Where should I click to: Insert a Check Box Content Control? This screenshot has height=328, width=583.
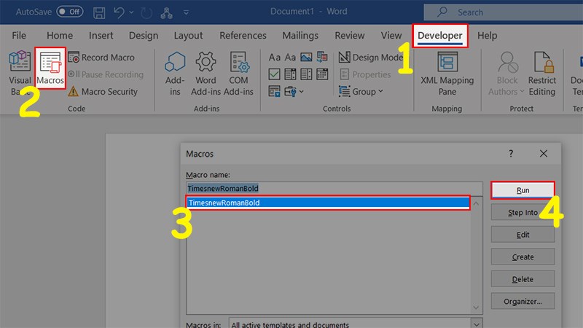point(275,74)
